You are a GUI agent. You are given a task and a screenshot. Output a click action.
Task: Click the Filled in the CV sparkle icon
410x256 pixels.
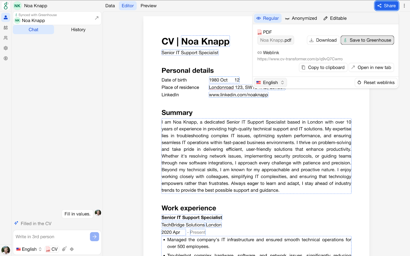(x=16, y=223)
